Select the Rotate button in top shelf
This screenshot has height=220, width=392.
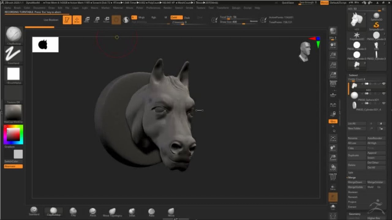tap(106, 20)
